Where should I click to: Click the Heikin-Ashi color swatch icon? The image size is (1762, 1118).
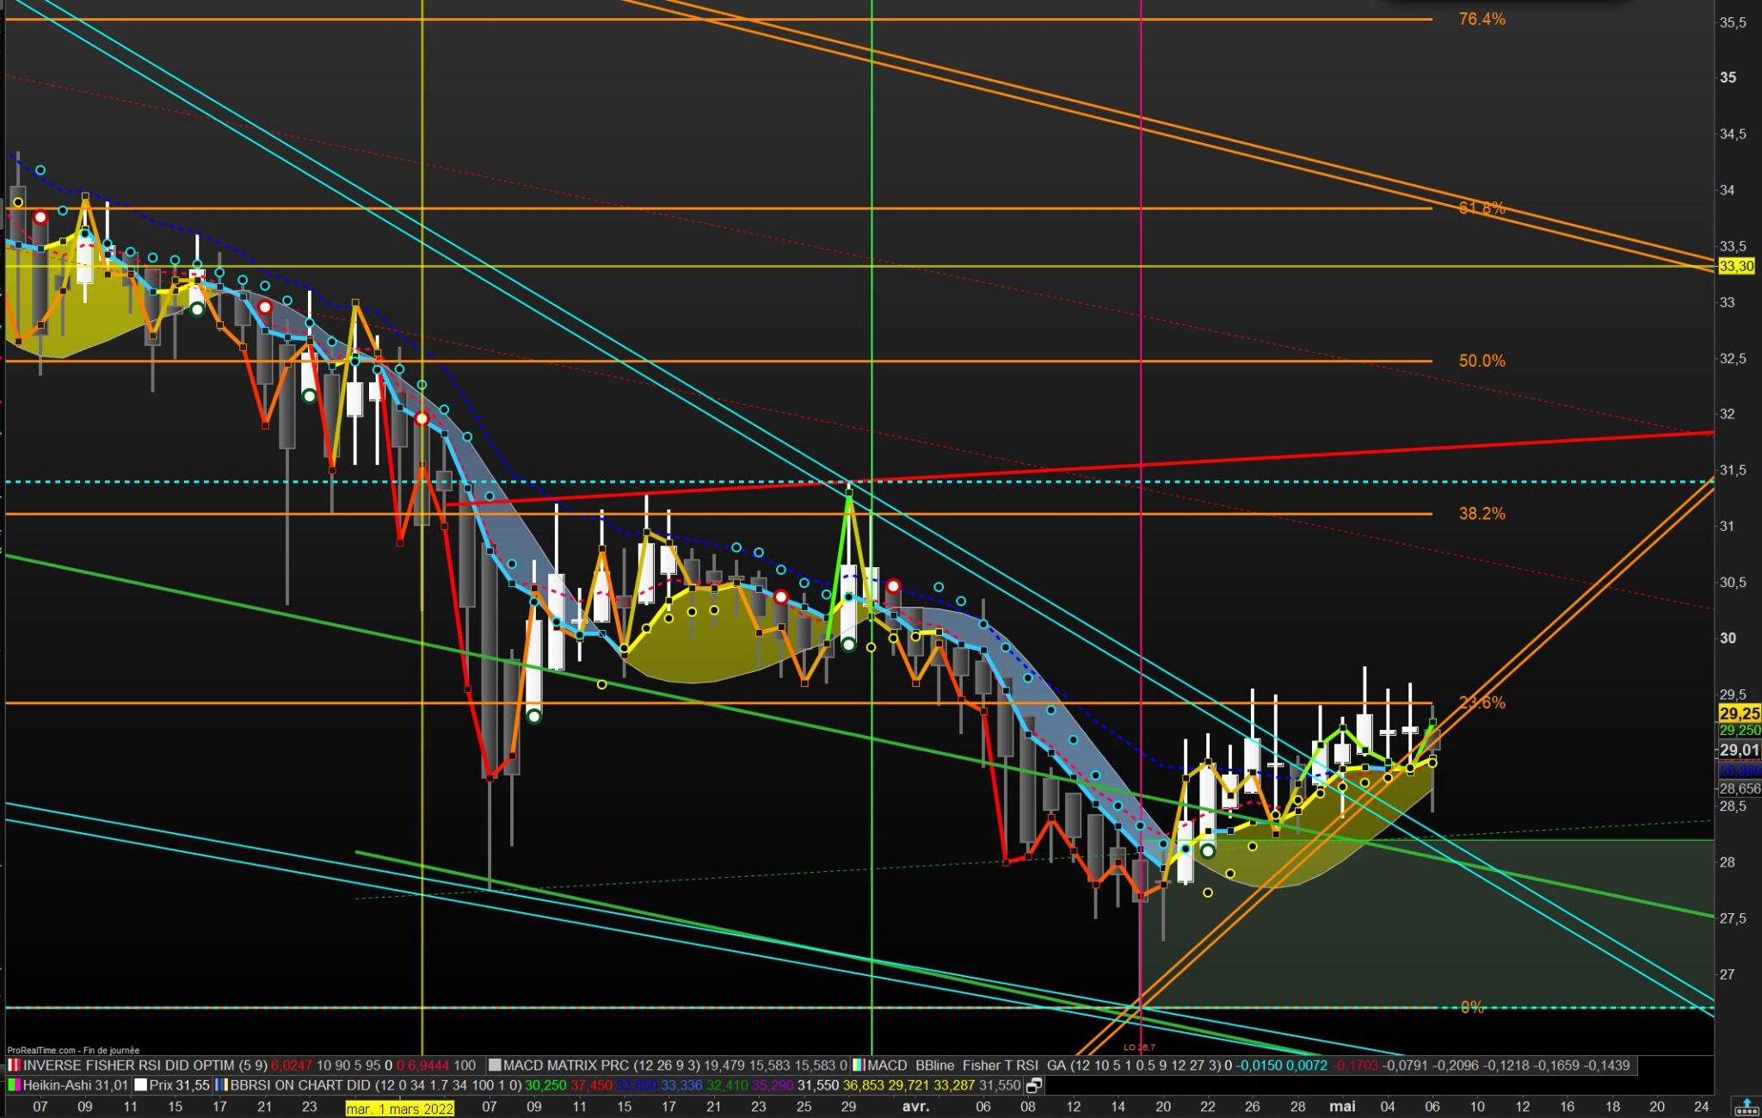[x=15, y=1085]
